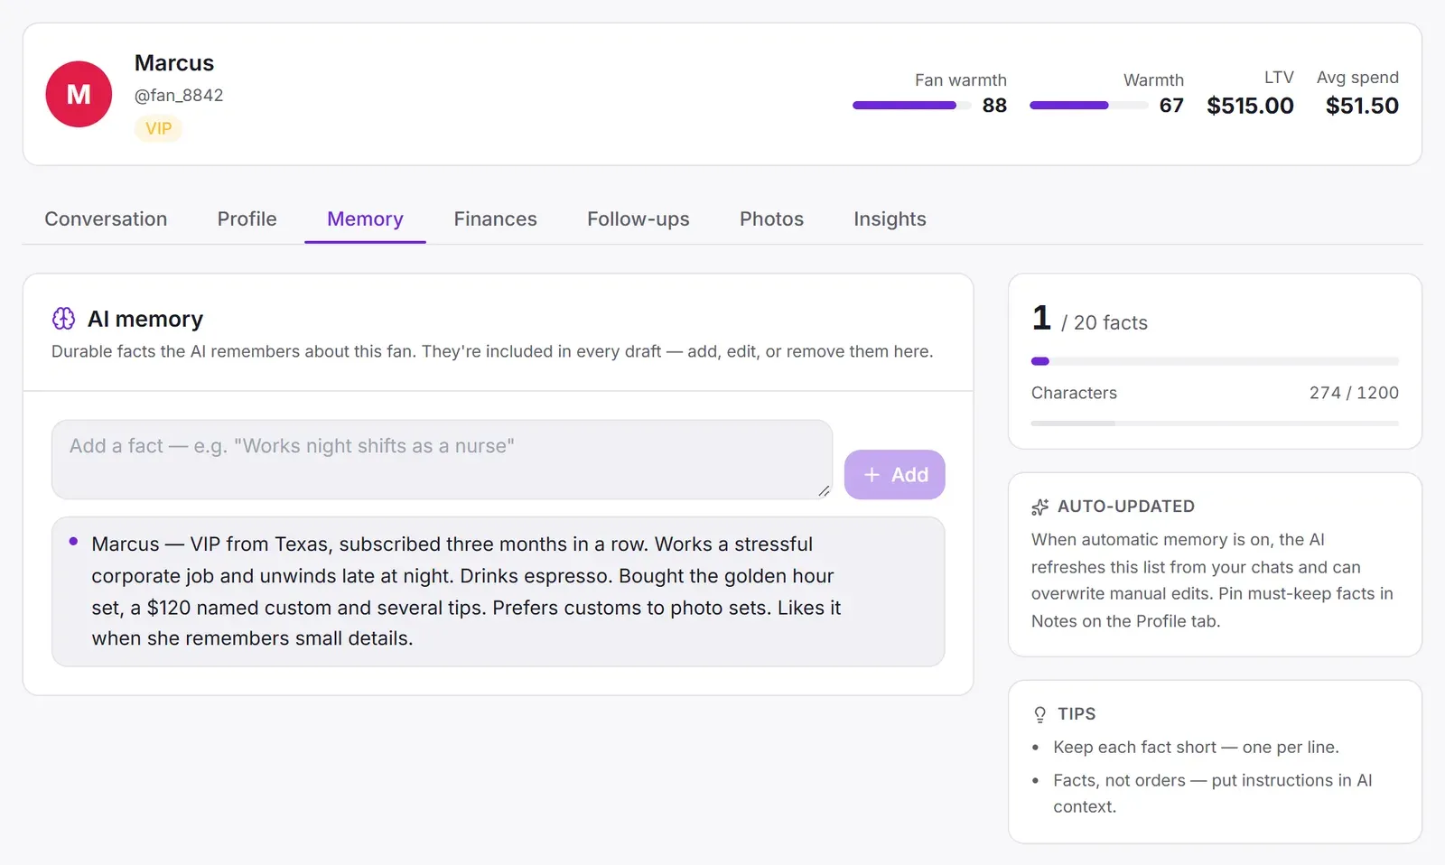
Task: Go to the Finances tab
Action: (x=495, y=219)
